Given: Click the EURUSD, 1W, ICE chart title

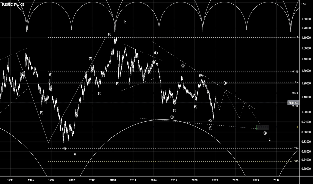Looking at the screenshot, I should 13,4.
